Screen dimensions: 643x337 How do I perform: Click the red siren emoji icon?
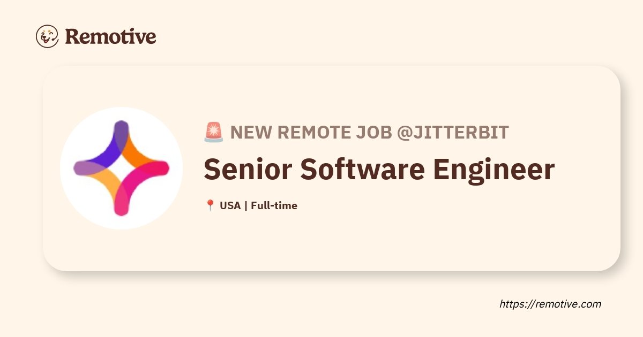[x=213, y=132]
